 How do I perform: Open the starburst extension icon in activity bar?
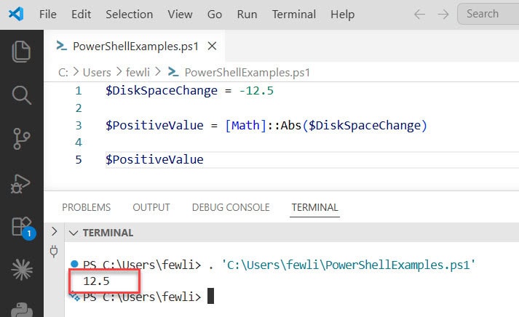[x=22, y=270]
